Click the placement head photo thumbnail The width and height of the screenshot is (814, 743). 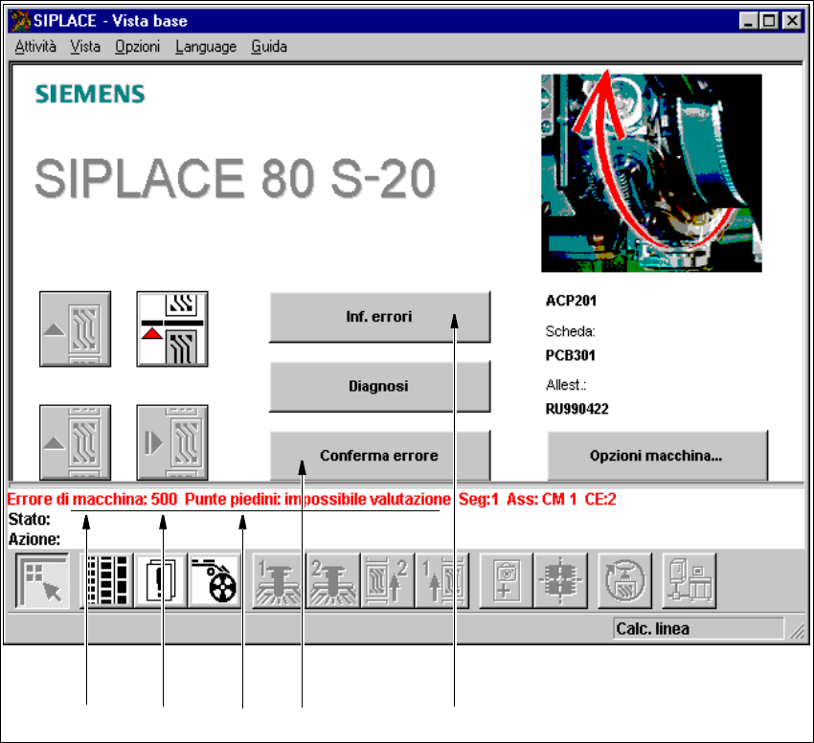pos(651,173)
